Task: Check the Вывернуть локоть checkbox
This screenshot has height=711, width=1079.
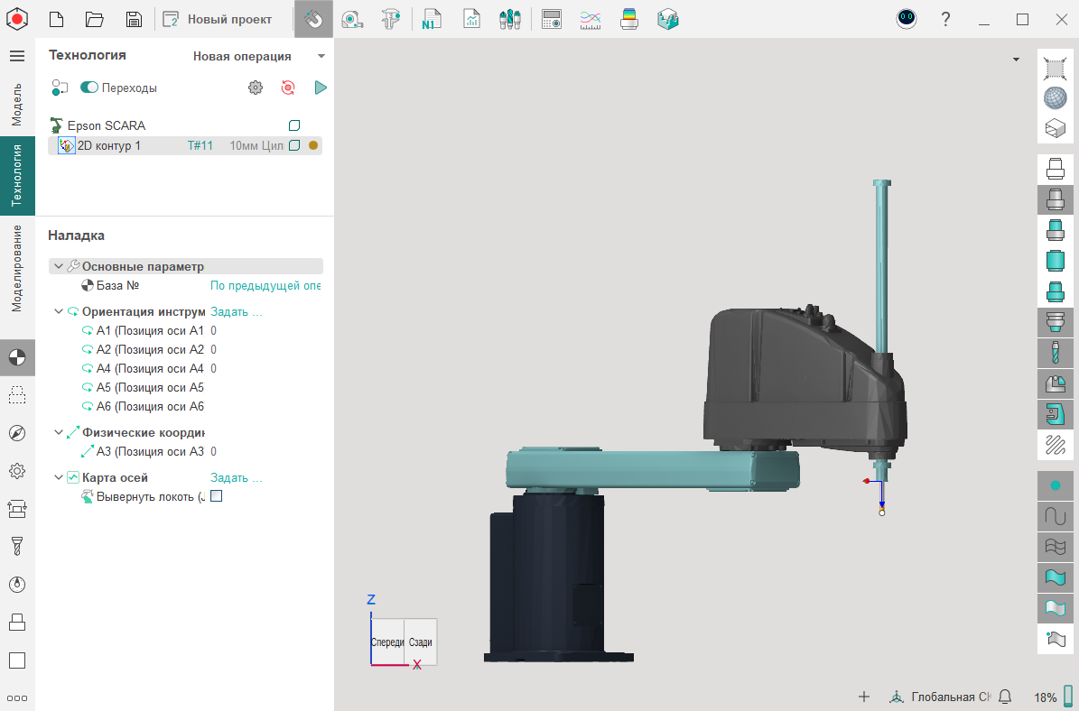Action: tap(216, 496)
